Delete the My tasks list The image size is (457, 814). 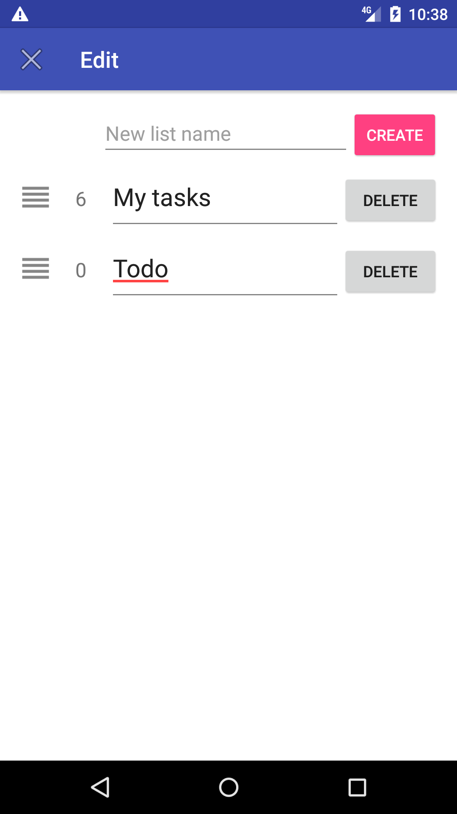[x=390, y=201]
